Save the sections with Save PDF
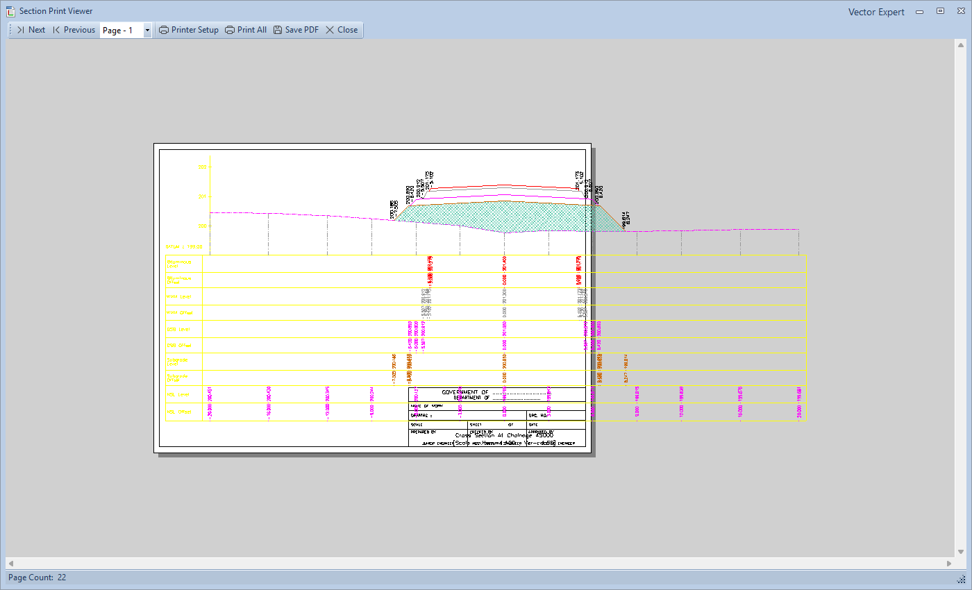The image size is (972, 590). point(296,30)
